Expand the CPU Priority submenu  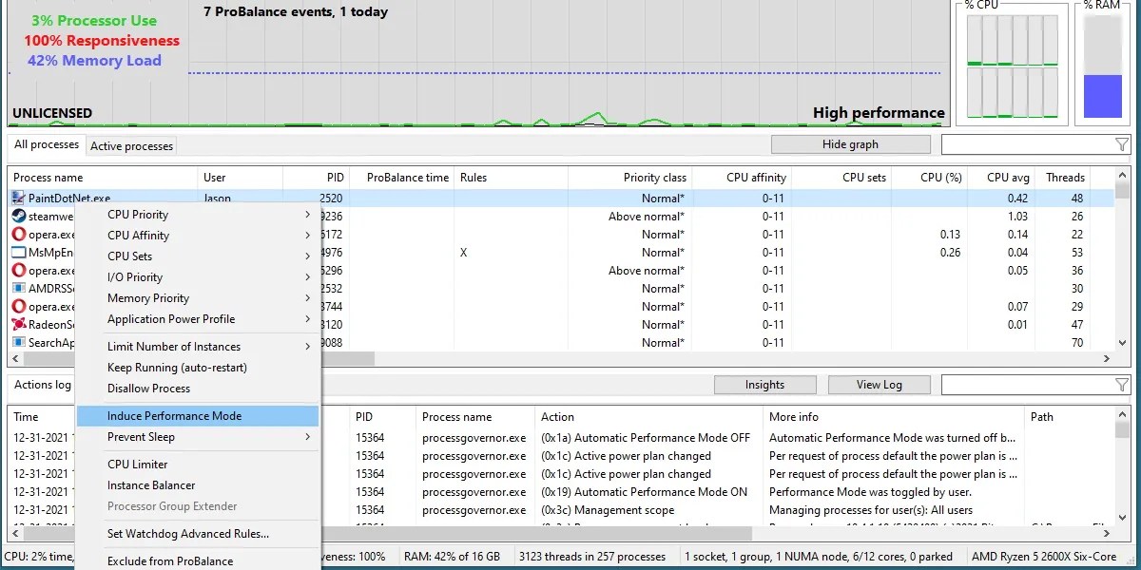138,215
